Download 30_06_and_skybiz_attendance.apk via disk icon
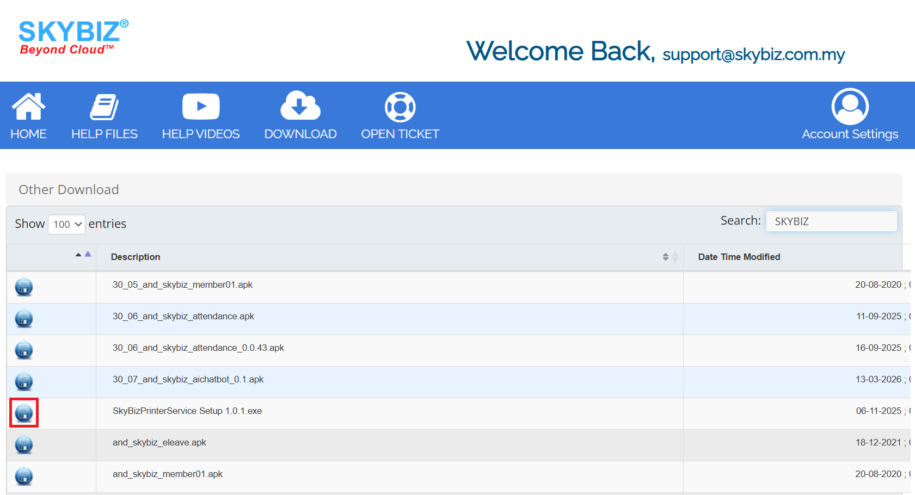Viewport: 915px width, 495px height. (x=24, y=318)
